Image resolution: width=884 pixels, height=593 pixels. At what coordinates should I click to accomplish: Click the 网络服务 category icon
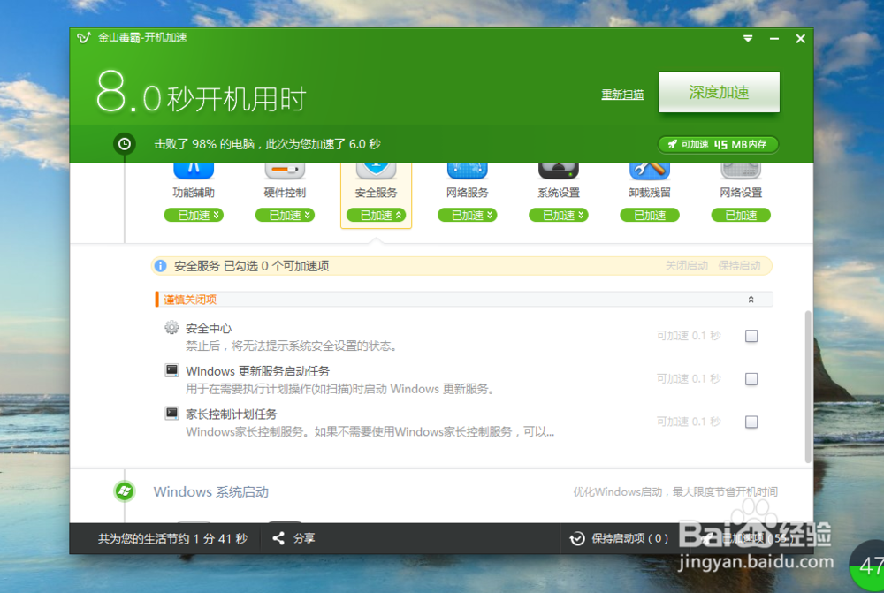click(467, 171)
